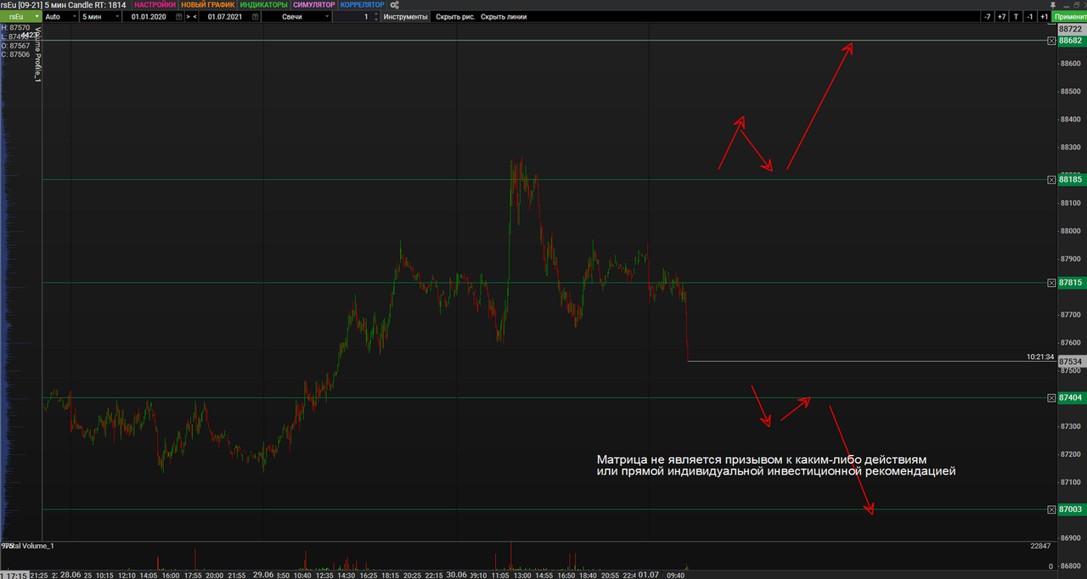Open the ИНДИКАТОРЫ menu
The height and width of the screenshot is (579, 1087).
[x=264, y=5]
